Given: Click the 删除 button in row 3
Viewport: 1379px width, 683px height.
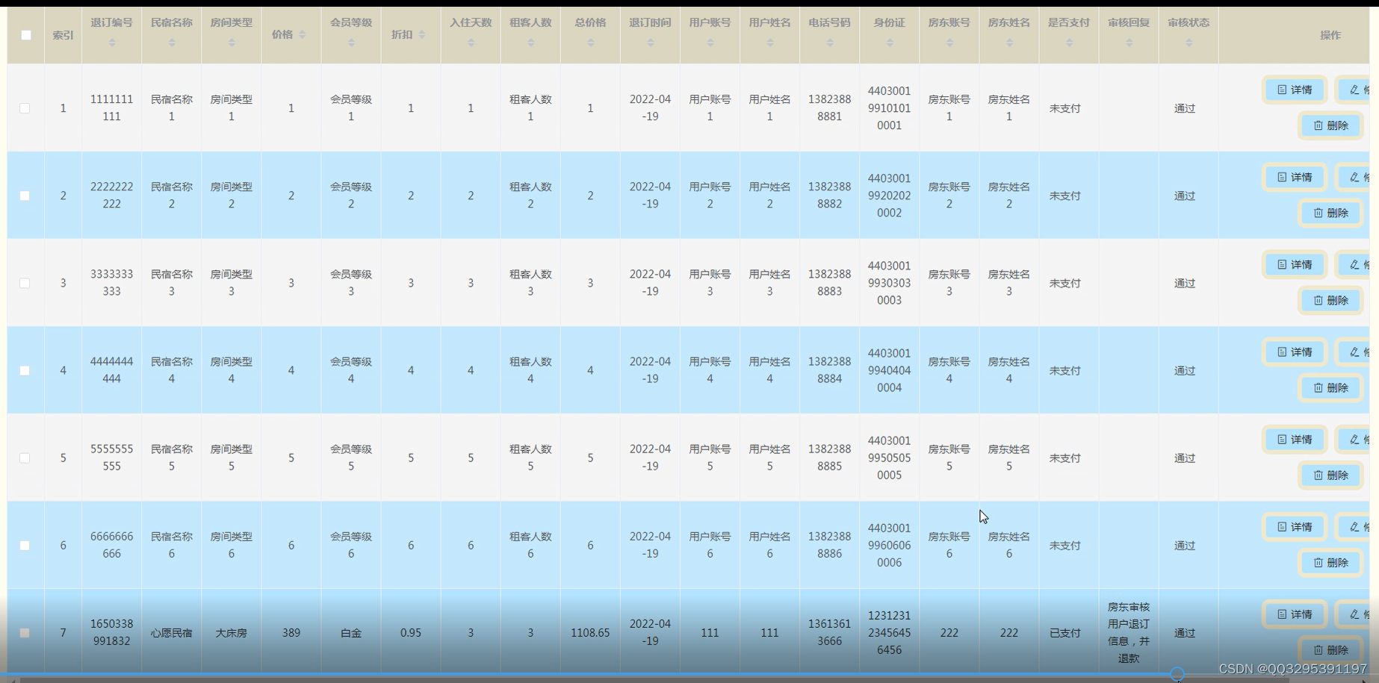Looking at the screenshot, I should pyautogui.click(x=1331, y=300).
